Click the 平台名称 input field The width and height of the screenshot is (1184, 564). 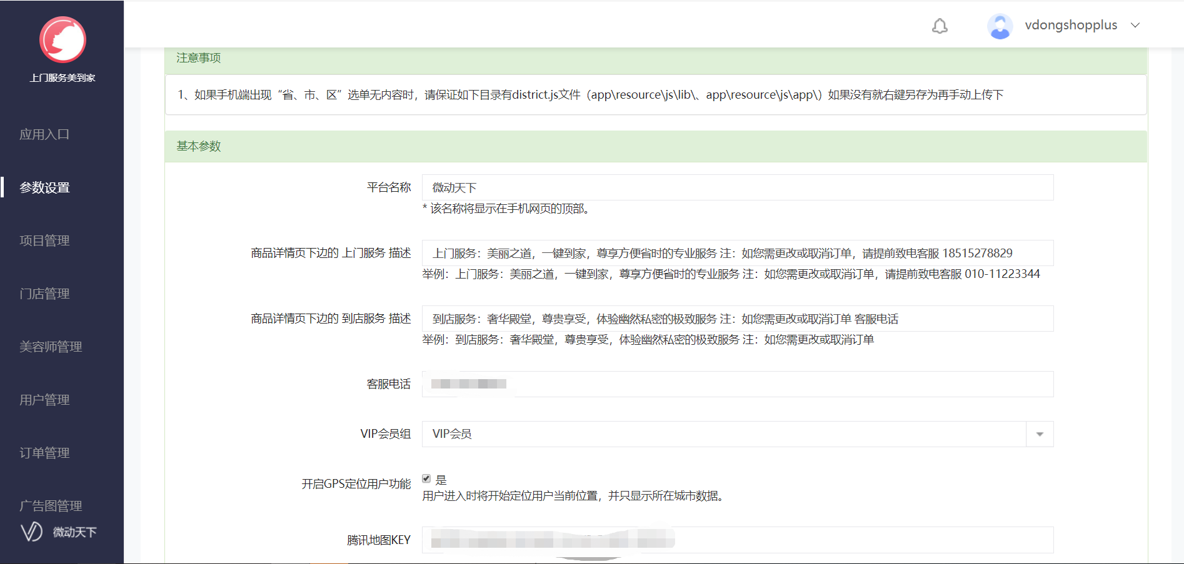(x=737, y=187)
